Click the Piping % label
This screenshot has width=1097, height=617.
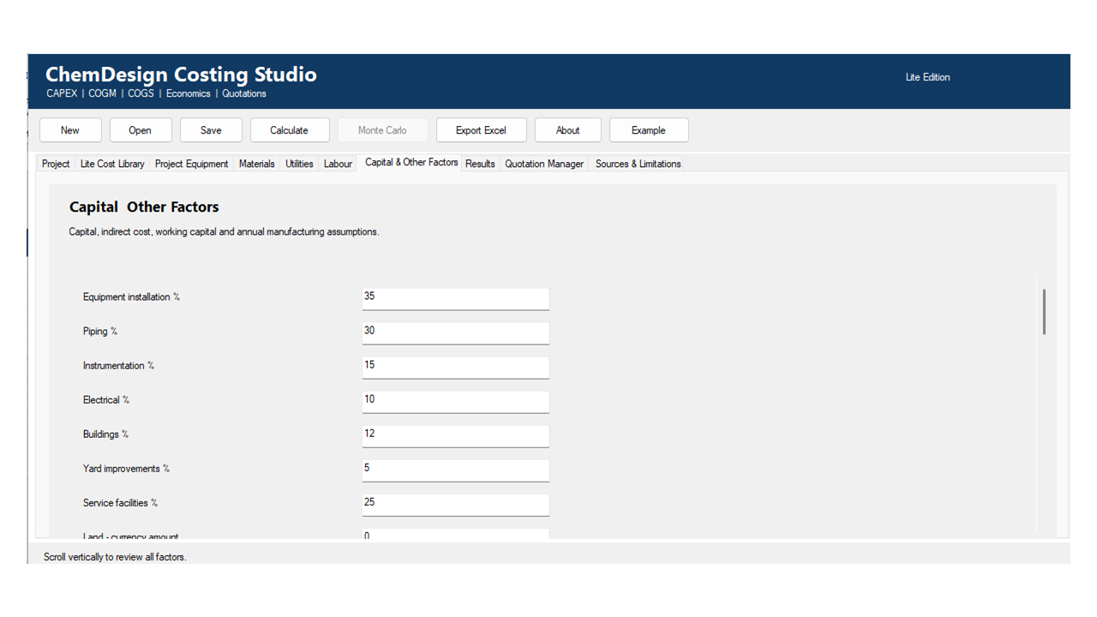click(x=100, y=332)
